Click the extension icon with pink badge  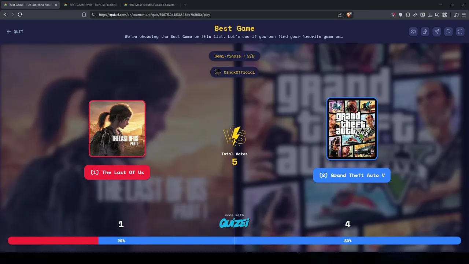click(x=394, y=15)
